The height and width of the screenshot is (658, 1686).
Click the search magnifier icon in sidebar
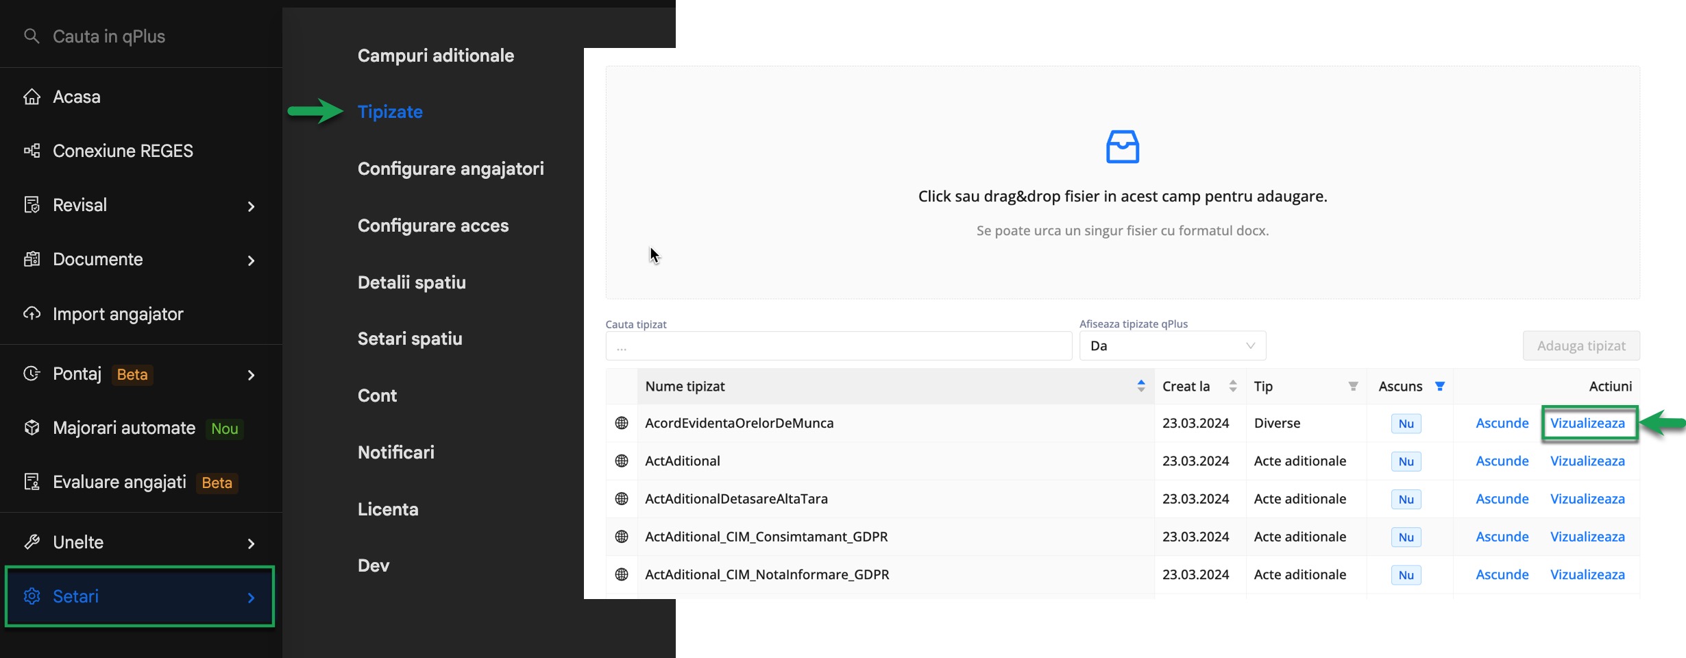32,36
